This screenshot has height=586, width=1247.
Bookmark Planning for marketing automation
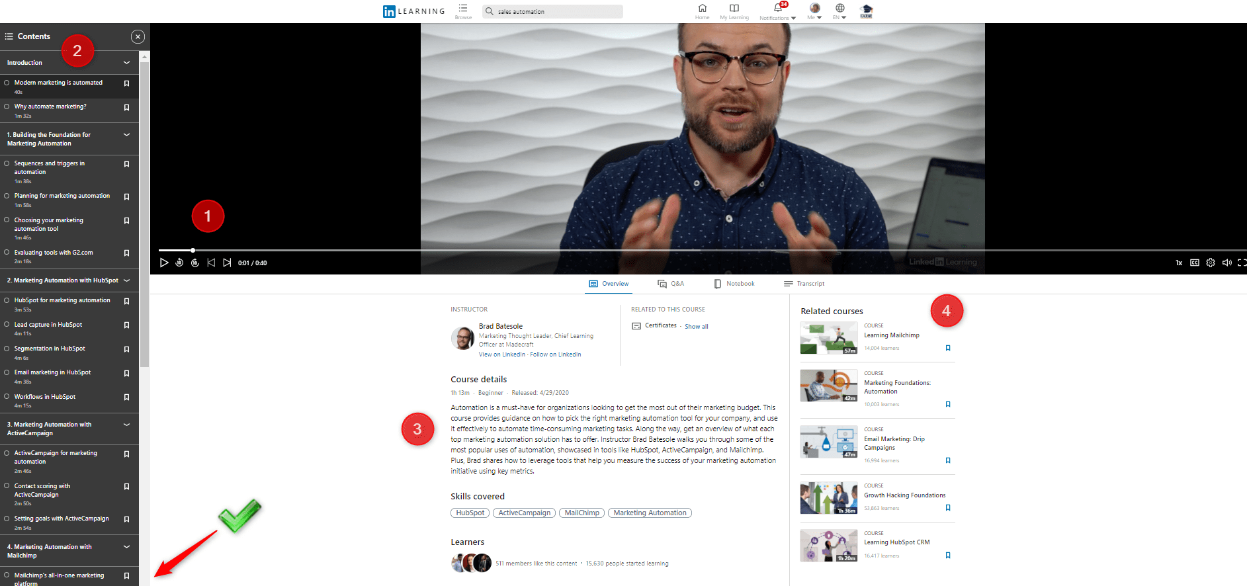pos(126,196)
